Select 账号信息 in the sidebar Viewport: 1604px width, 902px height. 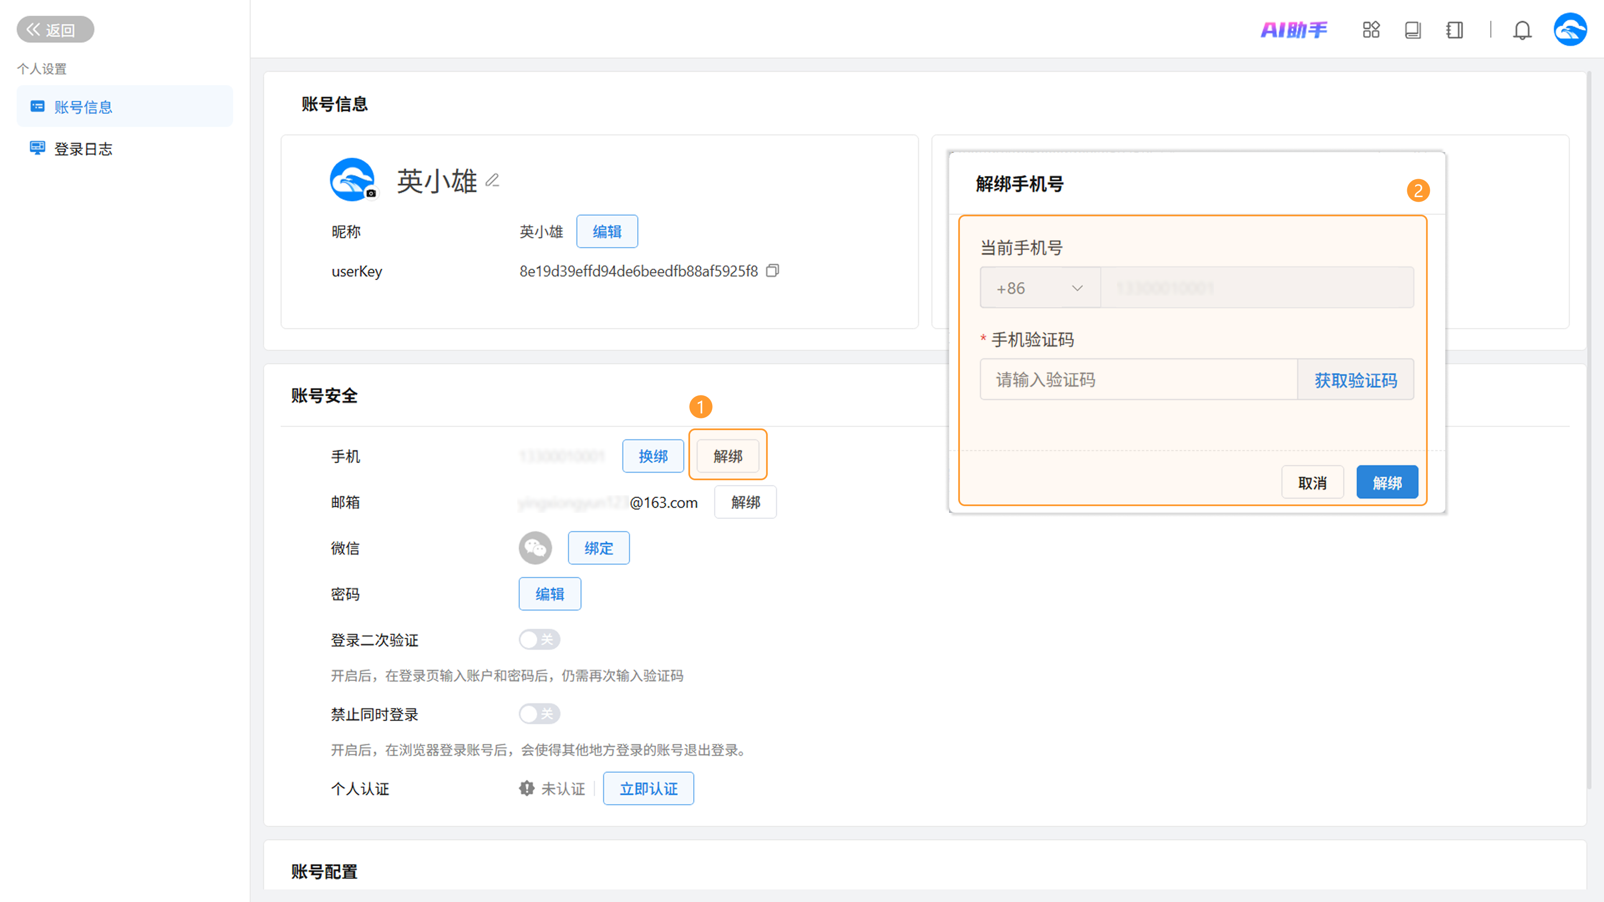click(x=83, y=107)
